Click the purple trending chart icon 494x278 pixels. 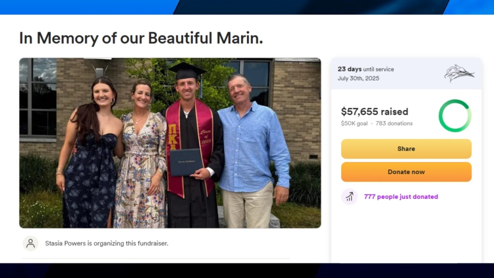coord(349,196)
